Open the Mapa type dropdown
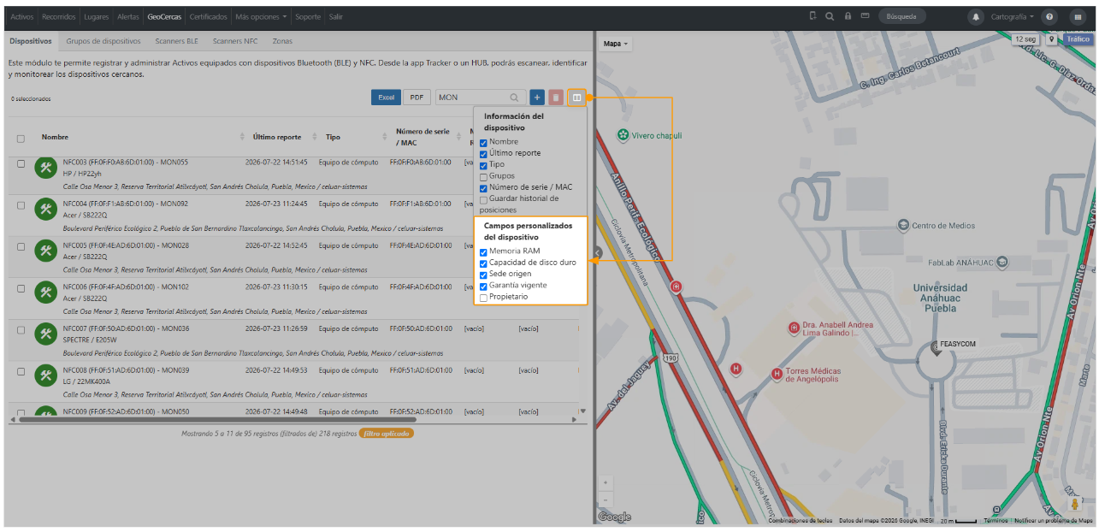The width and height of the screenshot is (1099, 532). click(x=616, y=44)
